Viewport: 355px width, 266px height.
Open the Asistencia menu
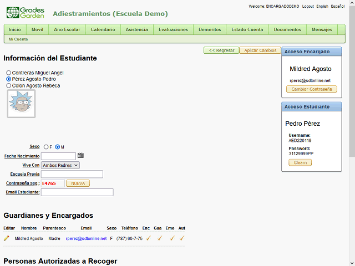pyautogui.click(x=136, y=29)
